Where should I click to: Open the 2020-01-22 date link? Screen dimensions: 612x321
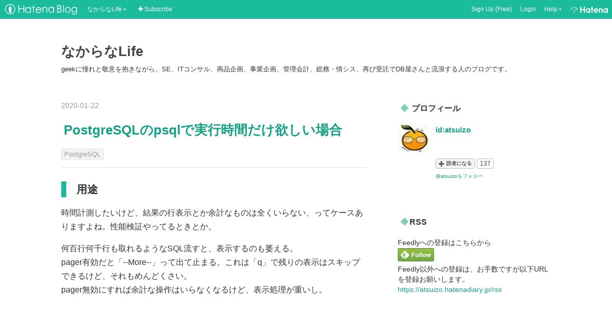[x=80, y=105]
